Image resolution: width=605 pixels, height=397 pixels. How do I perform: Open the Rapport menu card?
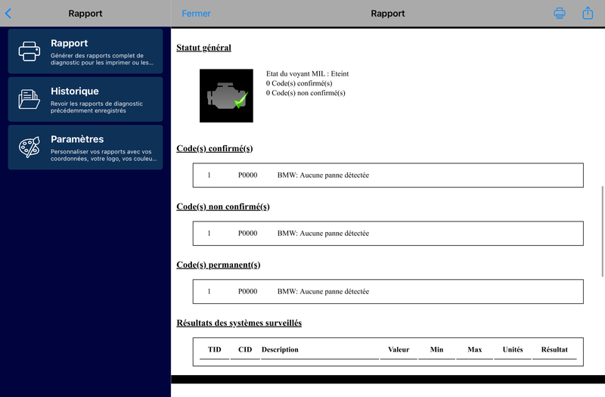85,51
